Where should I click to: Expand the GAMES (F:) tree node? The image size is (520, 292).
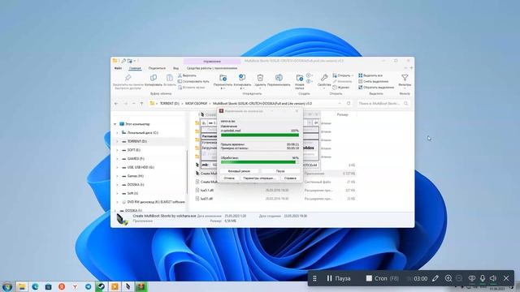click(x=117, y=159)
